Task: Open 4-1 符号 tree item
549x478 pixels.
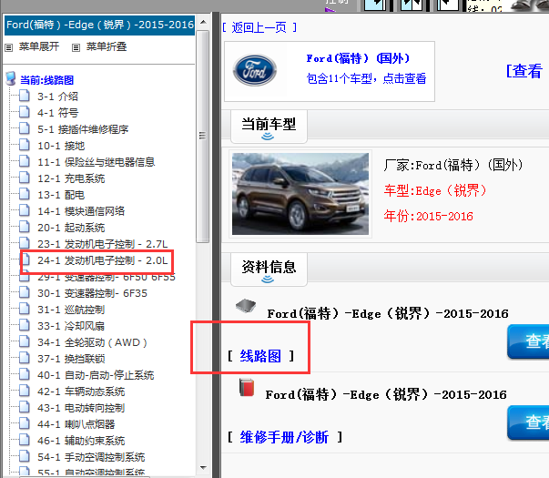Action: click(x=57, y=113)
